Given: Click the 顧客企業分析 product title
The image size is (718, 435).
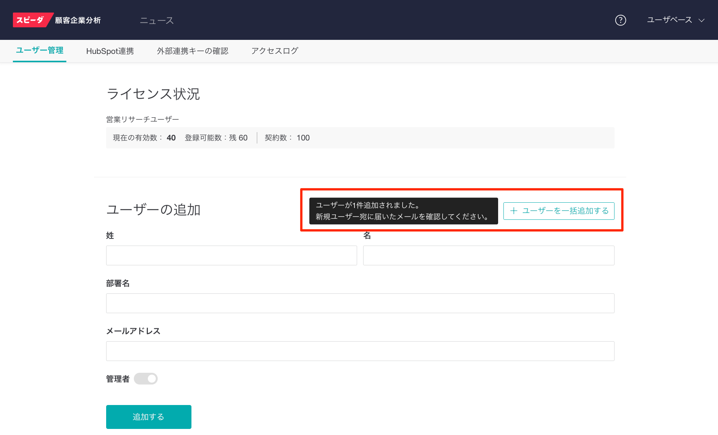Looking at the screenshot, I should (78, 20).
